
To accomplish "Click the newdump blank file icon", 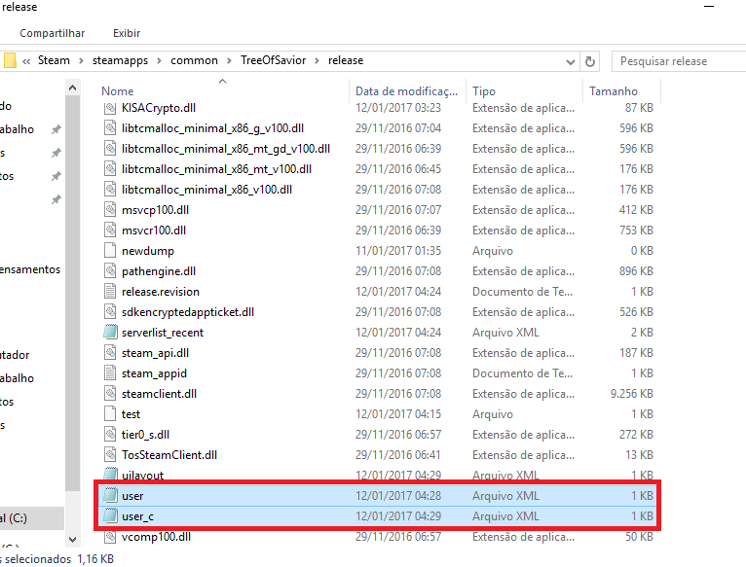I will tap(111, 251).
